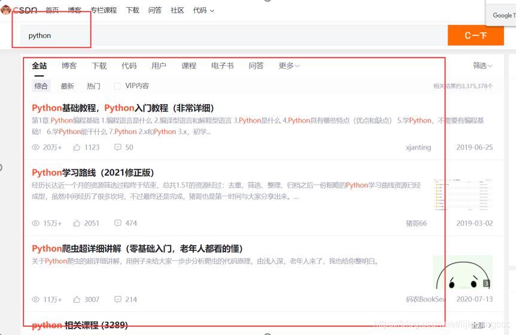Click thumbs-up icon showing 2051 likes

77,223
